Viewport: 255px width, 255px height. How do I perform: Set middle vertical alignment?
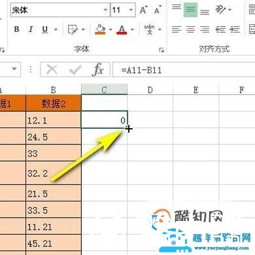[190, 10]
